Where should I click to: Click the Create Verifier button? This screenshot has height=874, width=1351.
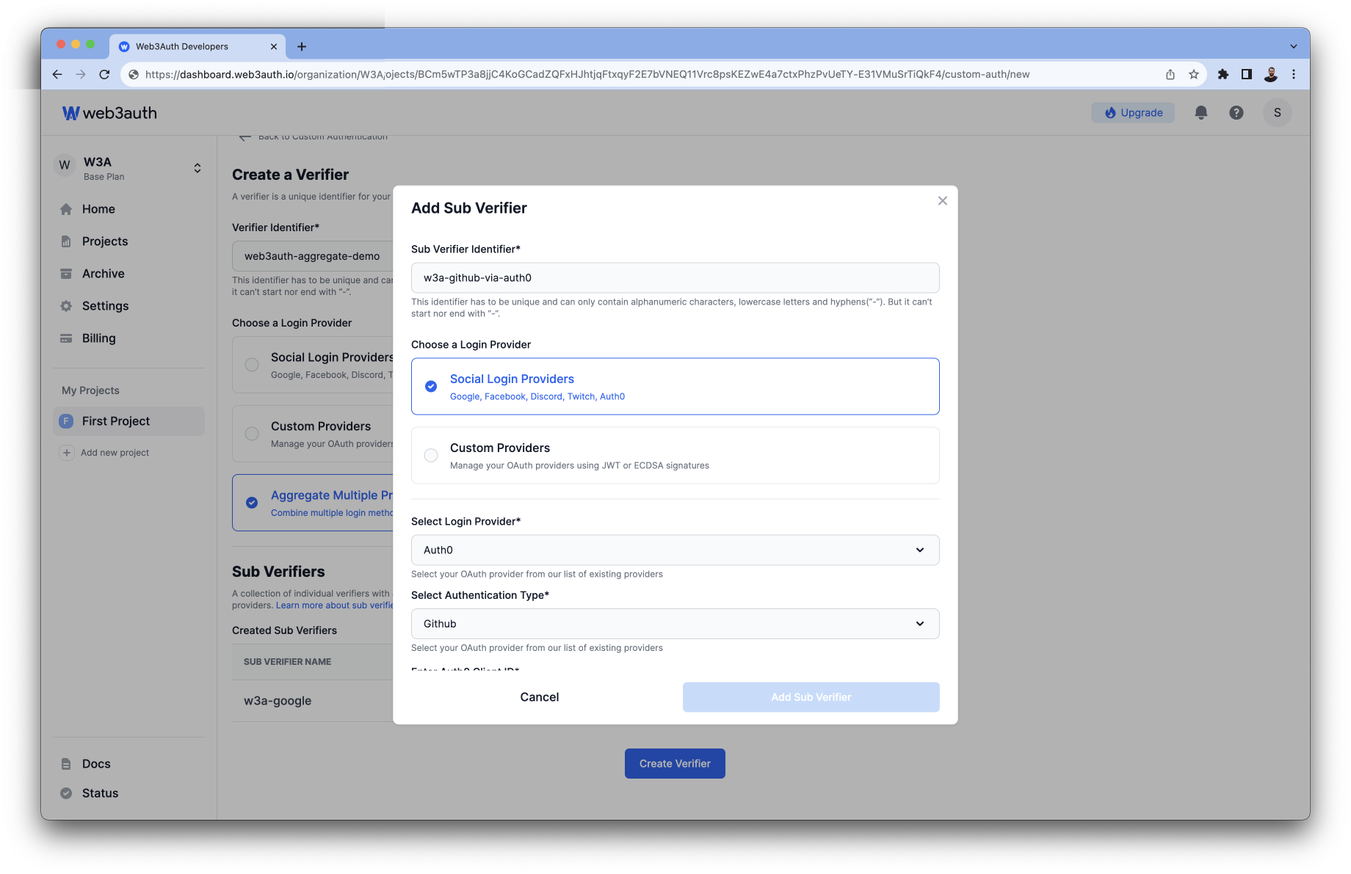click(675, 764)
